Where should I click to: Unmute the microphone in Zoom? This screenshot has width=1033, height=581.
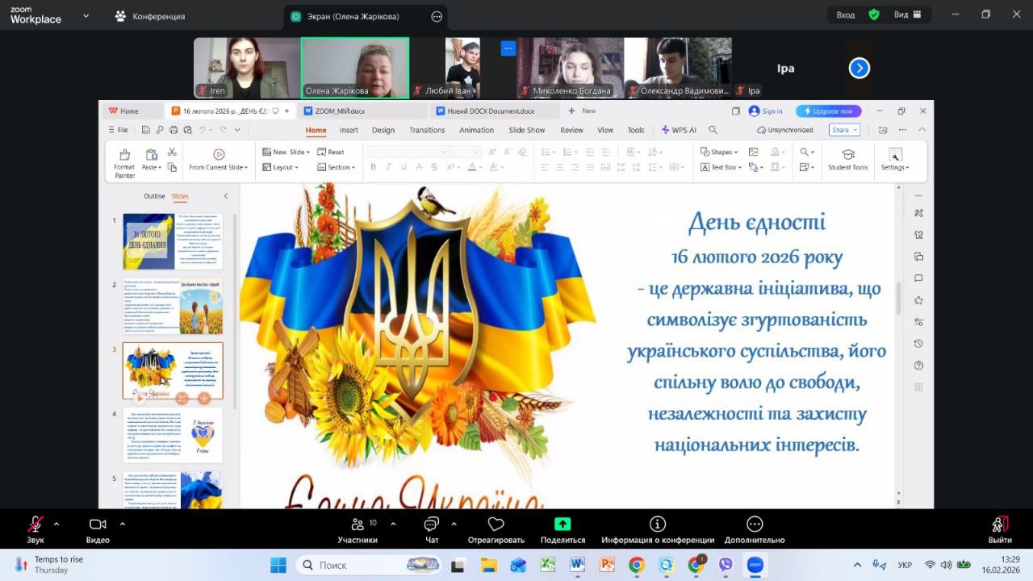pos(36,525)
